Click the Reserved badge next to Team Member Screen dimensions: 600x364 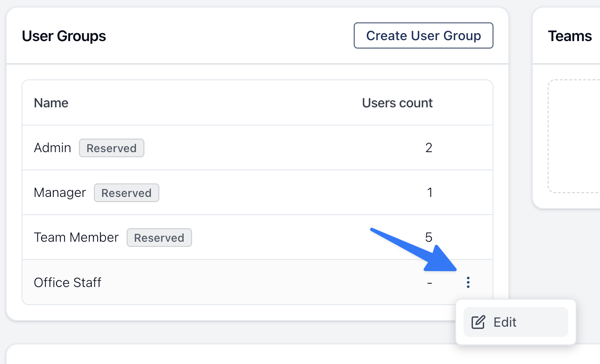159,238
